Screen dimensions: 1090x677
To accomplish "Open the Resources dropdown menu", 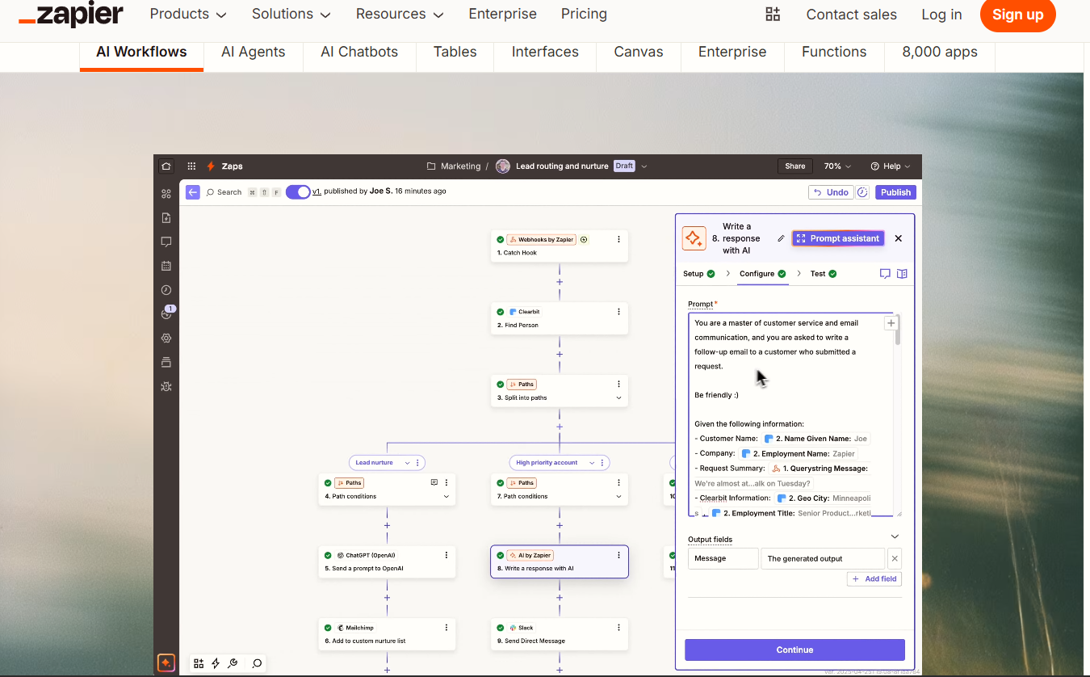I will tap(400, 15).
